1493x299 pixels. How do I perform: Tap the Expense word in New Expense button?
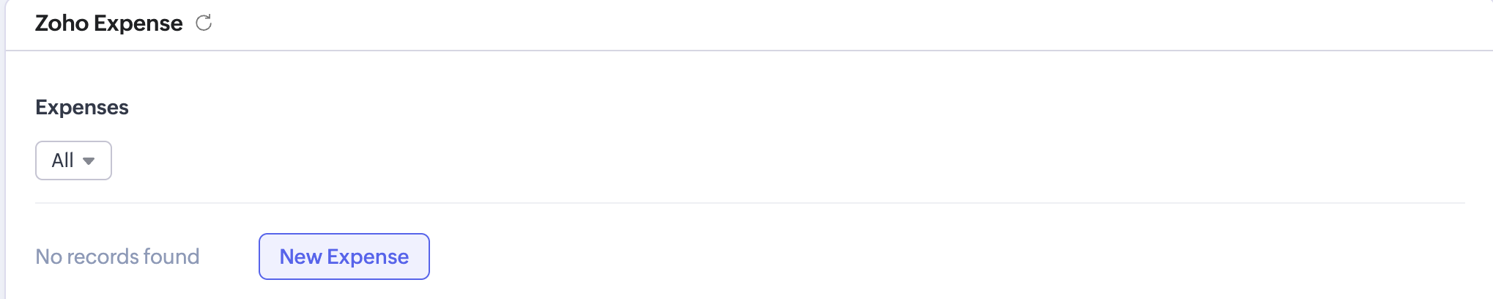pos(368,256)
